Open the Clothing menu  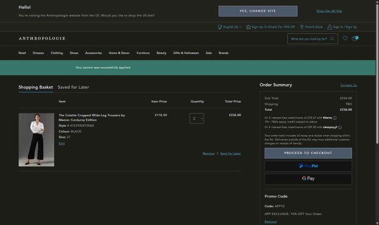pyautogui.click(x=57, y=53)
